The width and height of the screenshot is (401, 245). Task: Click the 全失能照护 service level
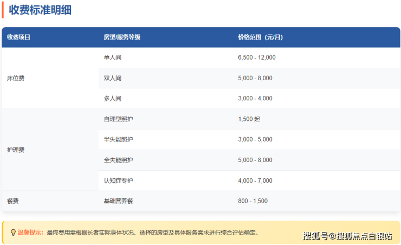pyautogui.click(x=118, y=160)
